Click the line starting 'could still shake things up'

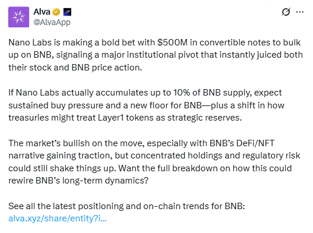(x=150, y=168)
